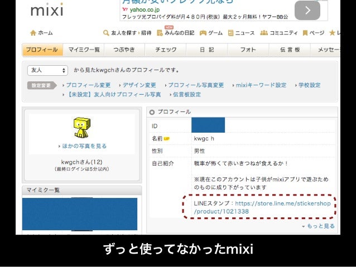Image resolution: width=356 pixels, height=267 pixels.
Task: Expand profile with もっと見る
Action: (x=321, y=226)
